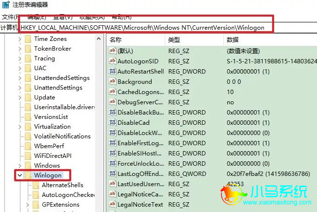Select the DisableCad value name
317x212 pixels.
(134, 122)
